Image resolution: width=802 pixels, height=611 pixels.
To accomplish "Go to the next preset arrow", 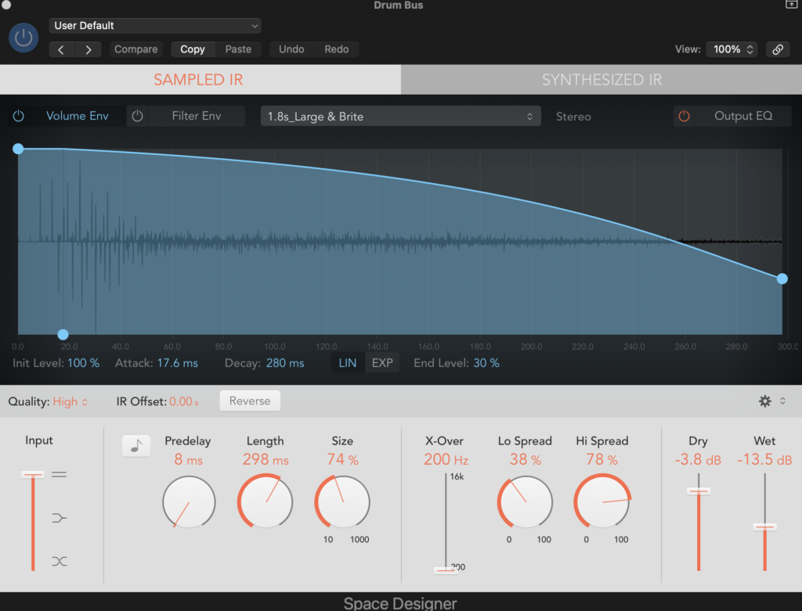I will 89,49.
